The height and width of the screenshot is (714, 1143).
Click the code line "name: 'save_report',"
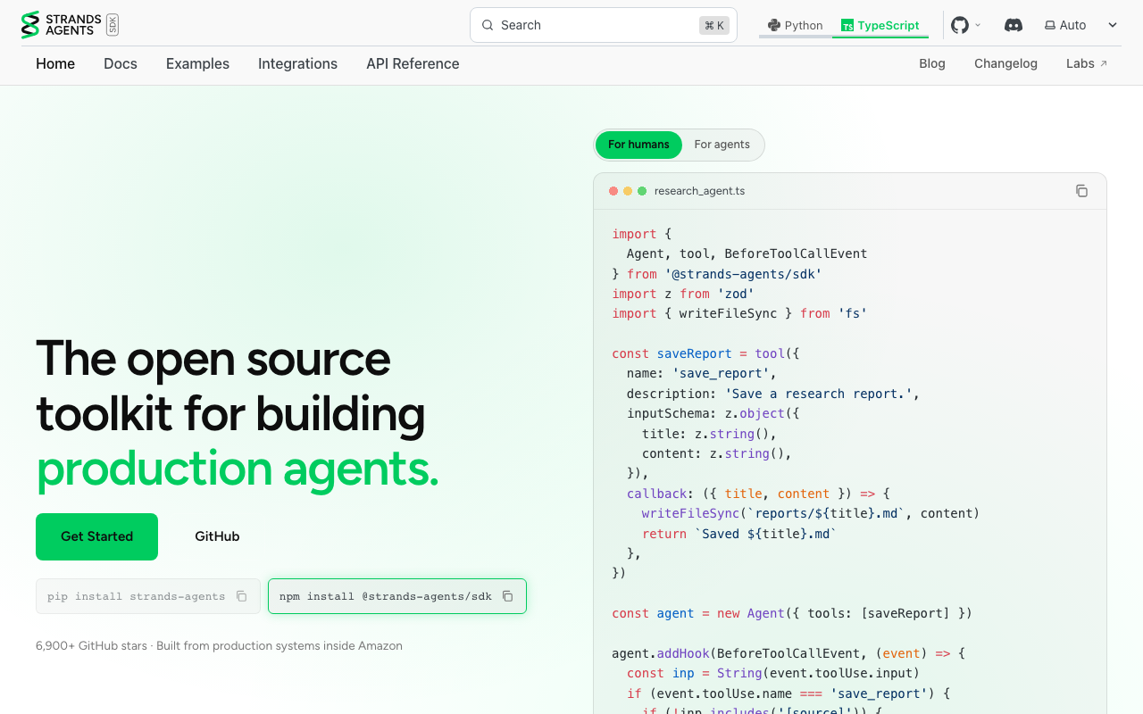point(702,373)
